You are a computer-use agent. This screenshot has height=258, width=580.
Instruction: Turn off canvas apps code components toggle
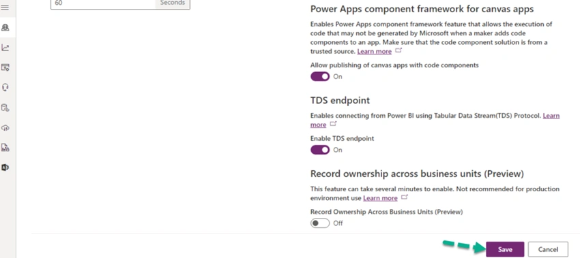pyautogui.click(x=320, y=76)
